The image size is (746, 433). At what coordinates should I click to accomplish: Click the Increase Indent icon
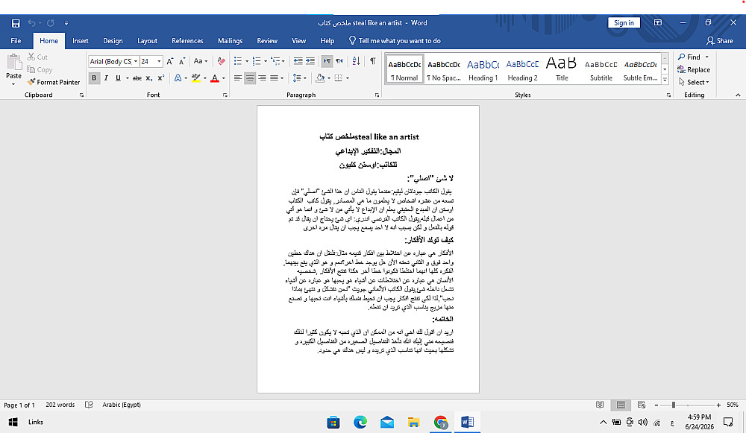(x=310, y=61)
